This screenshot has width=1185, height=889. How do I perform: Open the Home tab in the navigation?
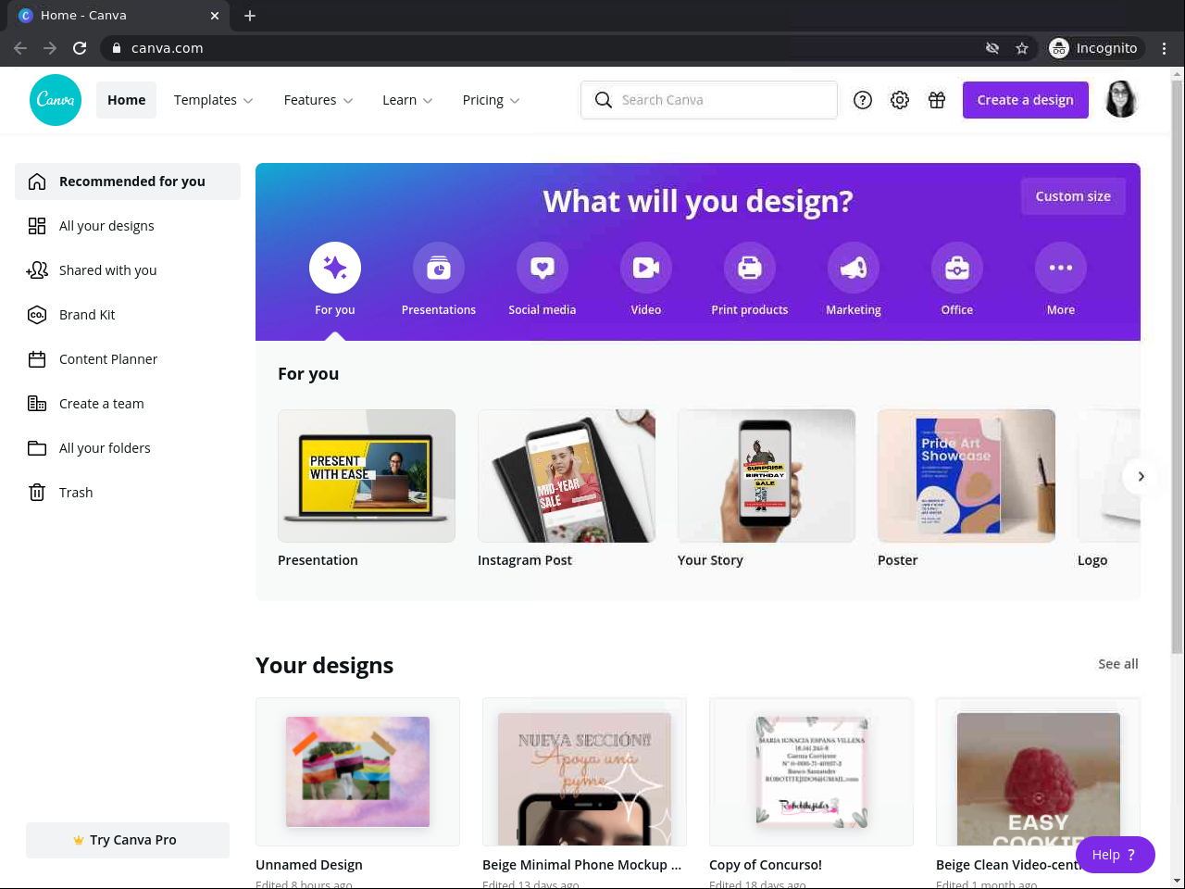pyautogui.click(x=127, y=100)
